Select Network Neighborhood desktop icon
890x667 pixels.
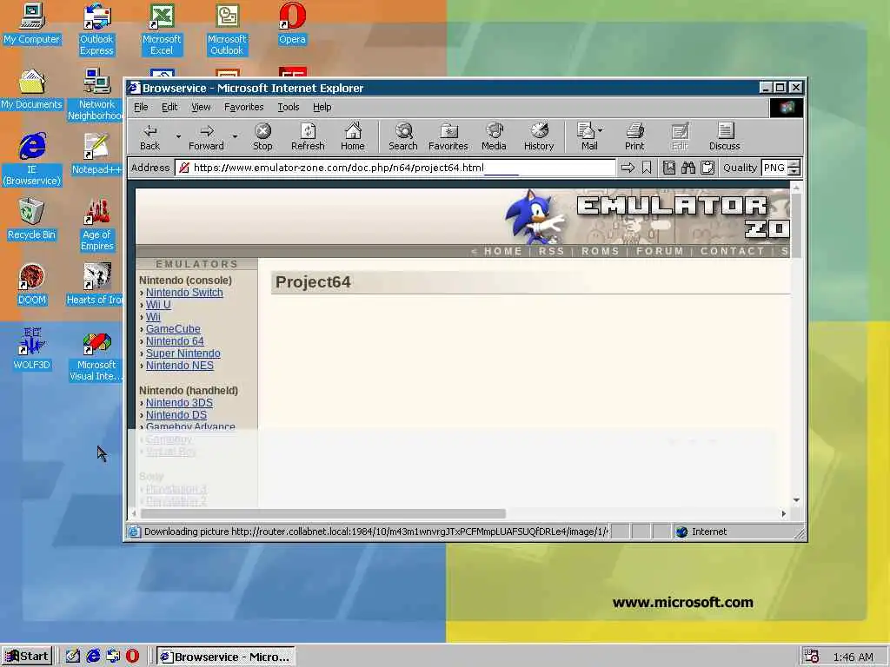tap(96, 94)
